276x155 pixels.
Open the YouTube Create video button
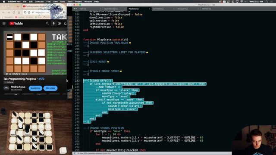(x=60, y=23)
